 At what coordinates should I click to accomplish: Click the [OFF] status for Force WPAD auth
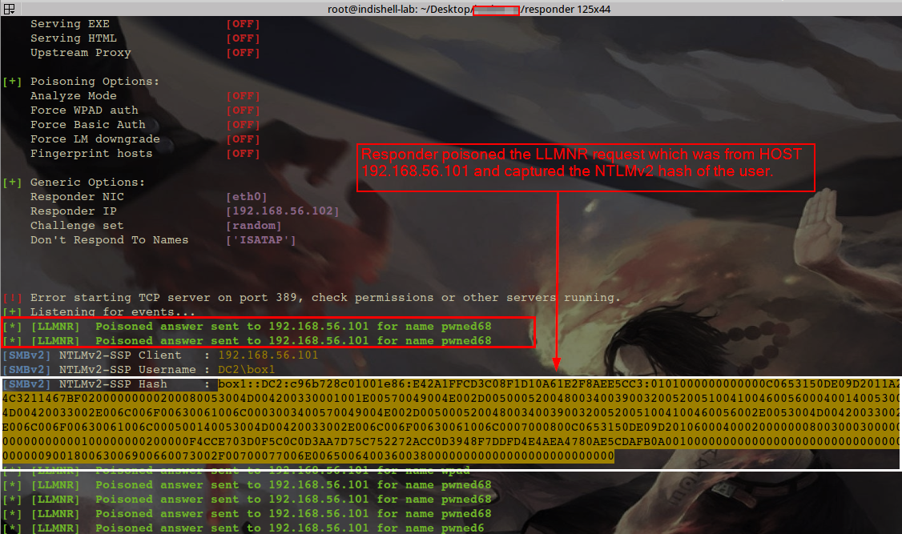243,110
